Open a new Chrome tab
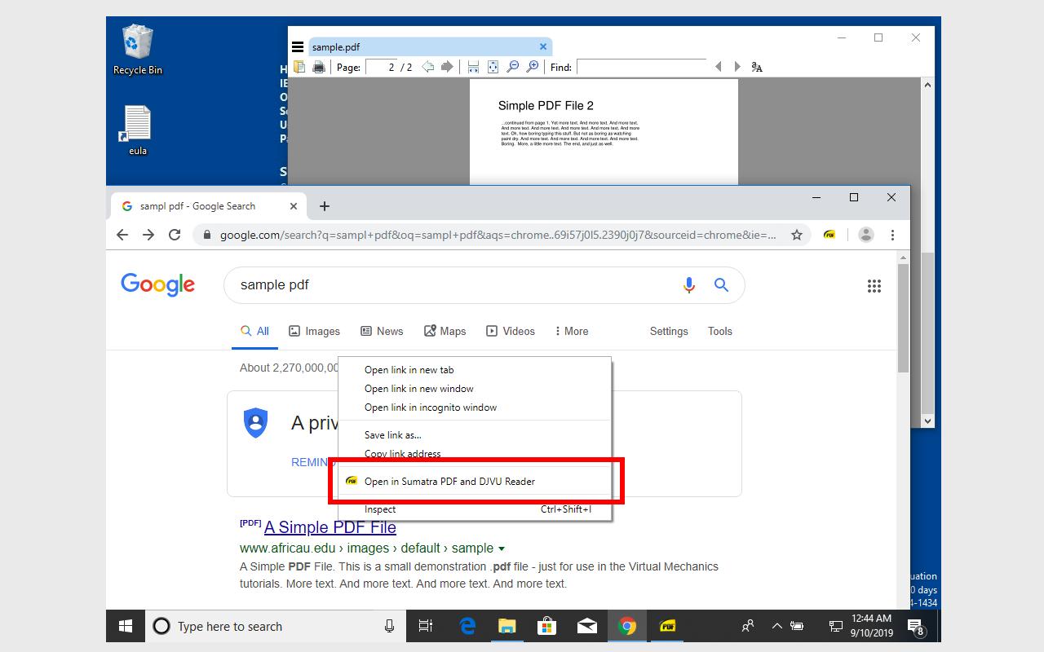This screenshot has width=1044, height=652. (325, 206)
